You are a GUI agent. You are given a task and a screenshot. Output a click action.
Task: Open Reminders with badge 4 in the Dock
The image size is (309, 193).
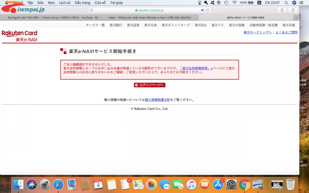(x=125, y=185)
